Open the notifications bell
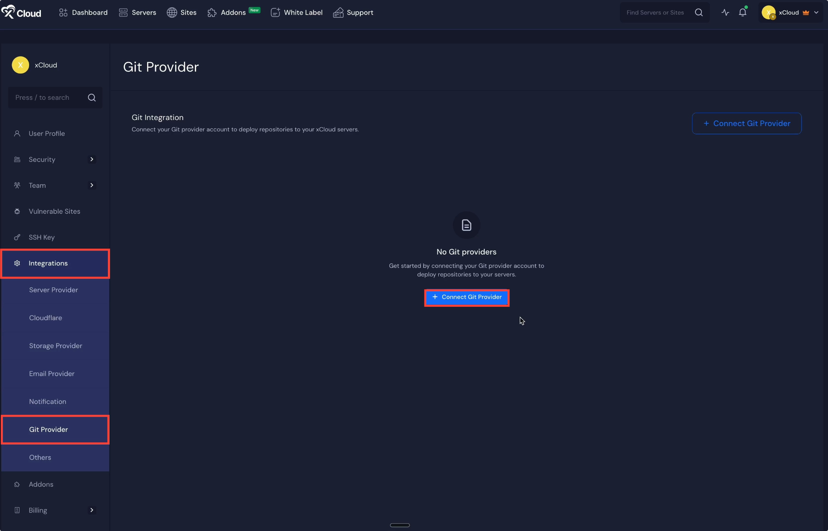828x531 pixels. pos(742,13)
